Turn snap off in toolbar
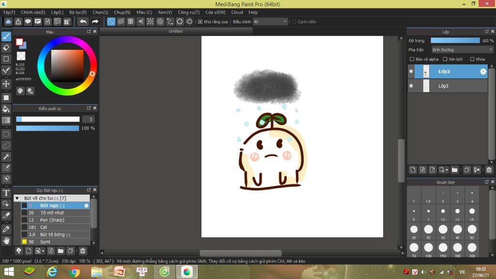This screenshot has height=279, width=496. pos(111,21)
